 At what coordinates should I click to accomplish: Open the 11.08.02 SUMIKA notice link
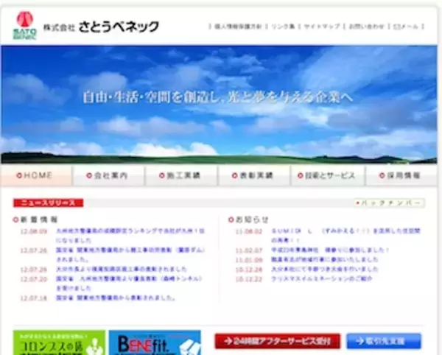[x=345, y=236]
